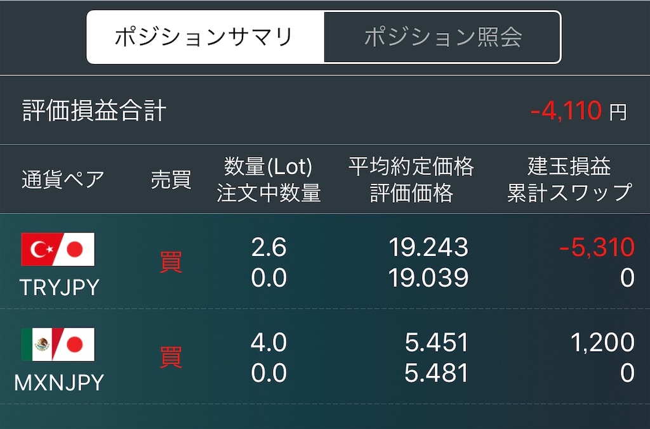This screenshot has width=650, height=429.
Task: Click the red 買 indicator for MXNJPY
Action: (170, 357)
